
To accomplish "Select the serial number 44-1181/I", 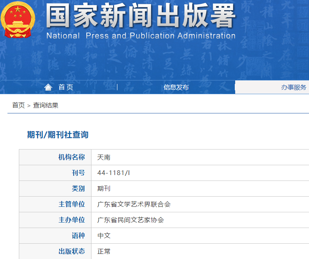I will (x=113, y=173).
